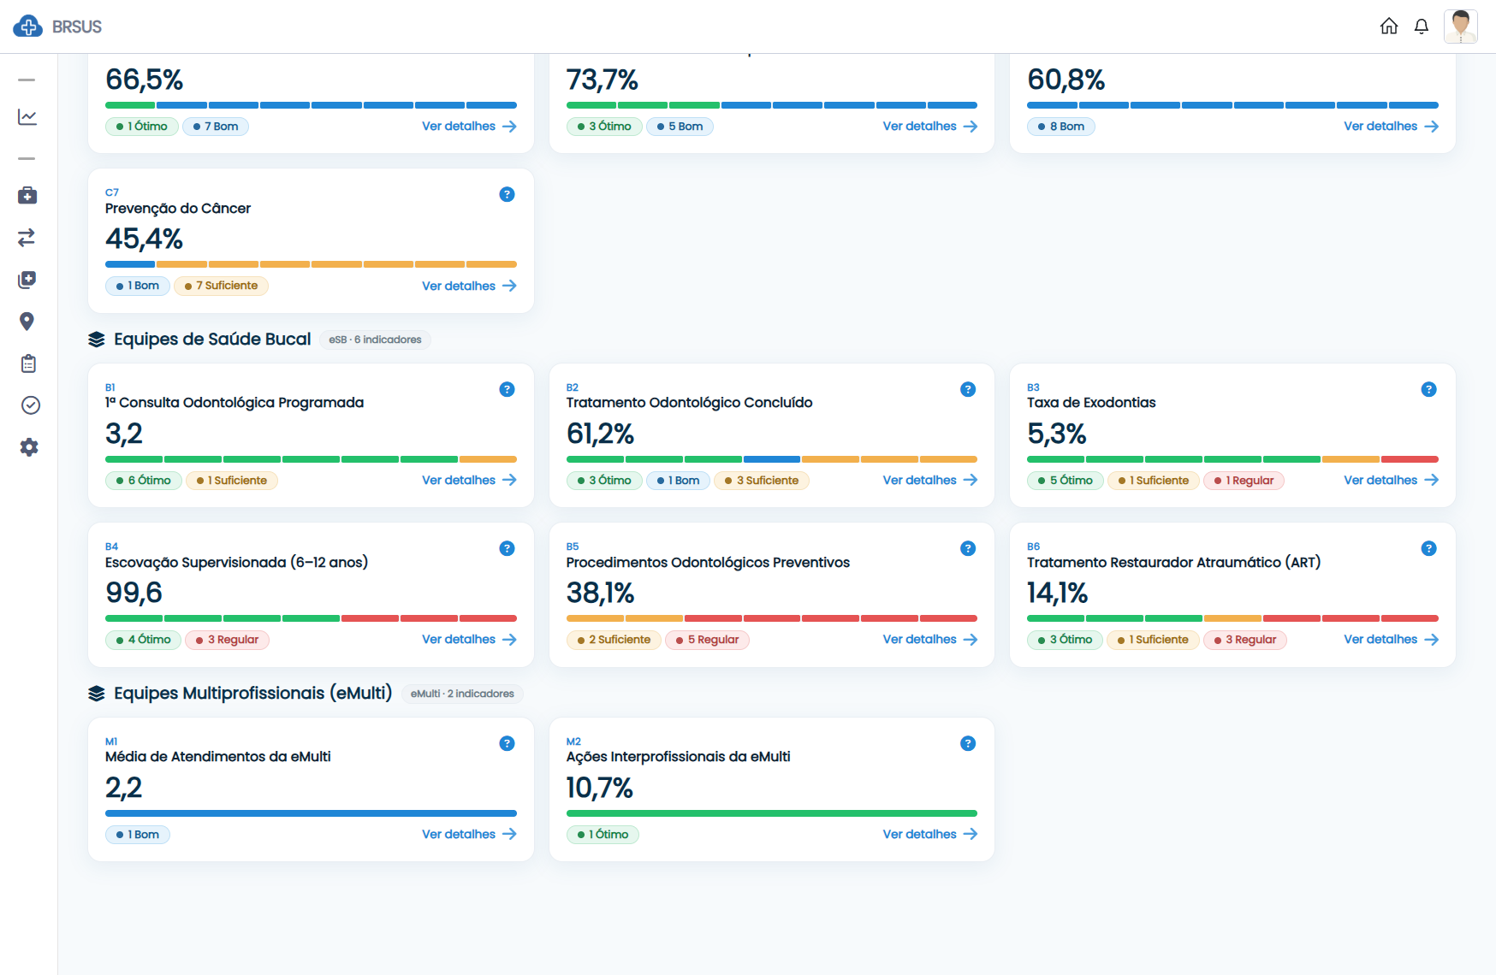Image resolution: width=1496 pixels, height=975 pixels.
Task: Show help for Tratamento Restaurador Atraumático
Action: click(x=1428, y=548)
